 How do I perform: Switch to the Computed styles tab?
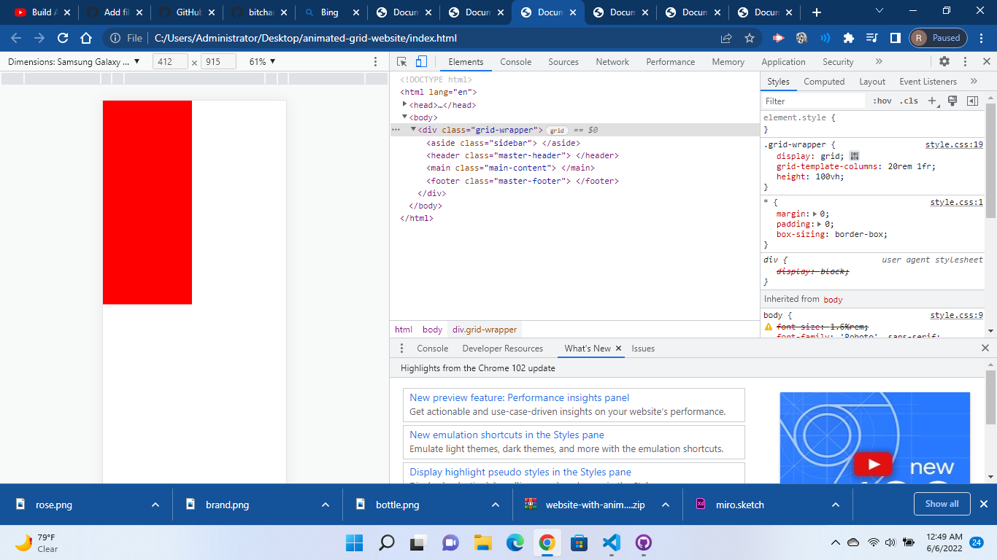click(x=824, y=81)
